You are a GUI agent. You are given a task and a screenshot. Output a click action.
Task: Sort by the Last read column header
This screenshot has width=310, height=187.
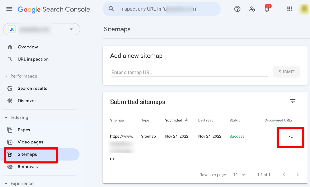206,120
